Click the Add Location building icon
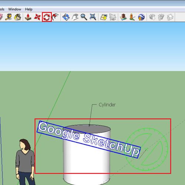The width and height of the screenshot is (185, 185). click(x=123, y=17)
